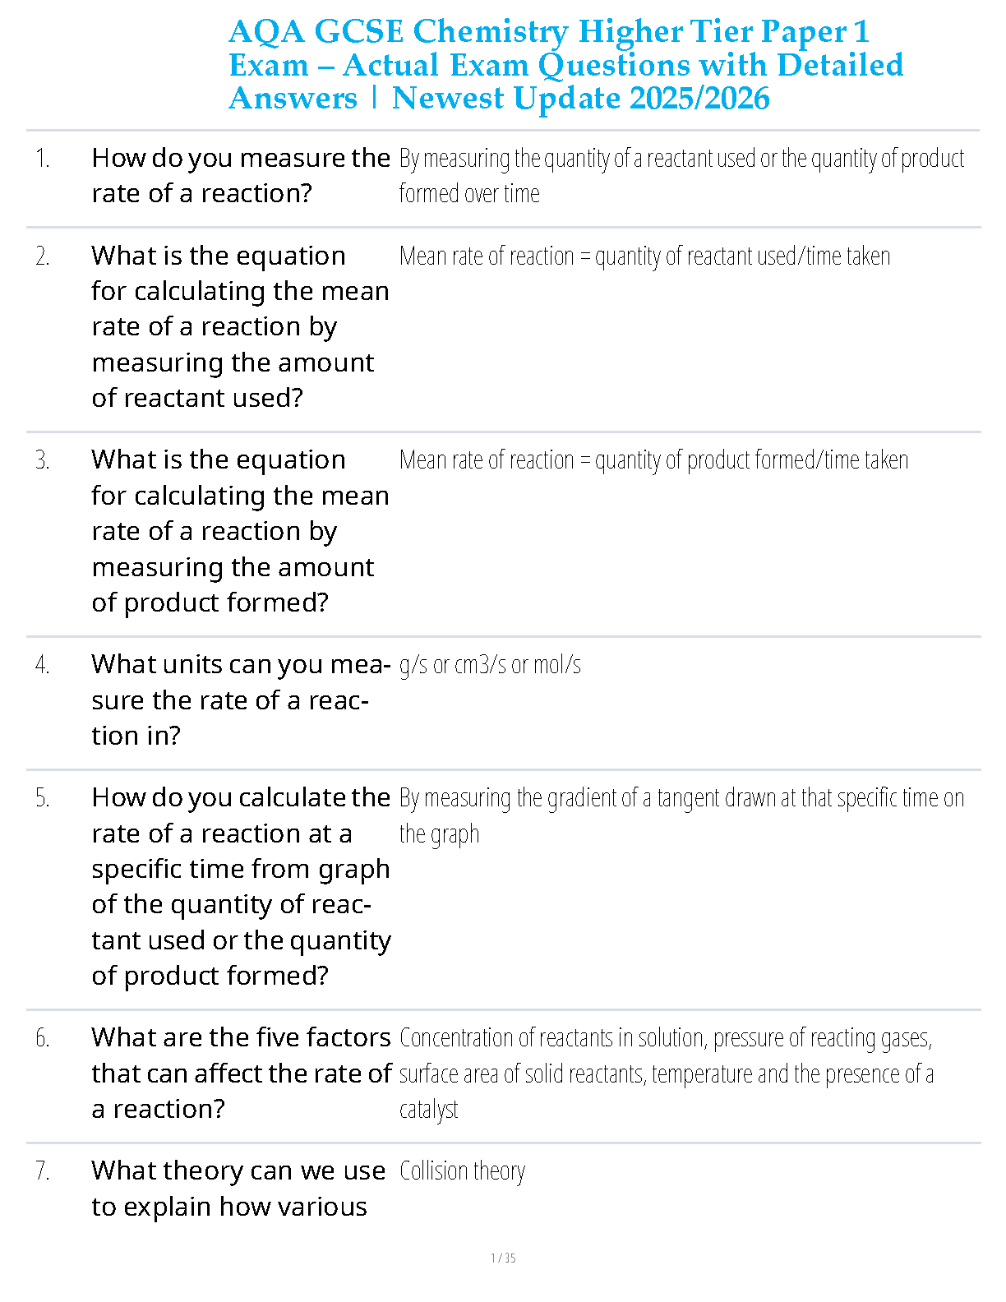Click 'Newest Update 2025/2026' in the title
This screenshot has width=1006, height=1302.
(x=581, y=98)
